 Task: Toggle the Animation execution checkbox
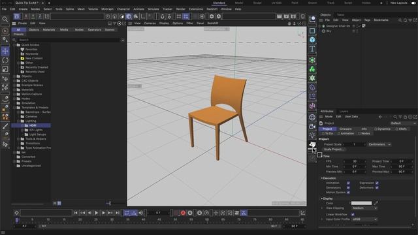348,183
